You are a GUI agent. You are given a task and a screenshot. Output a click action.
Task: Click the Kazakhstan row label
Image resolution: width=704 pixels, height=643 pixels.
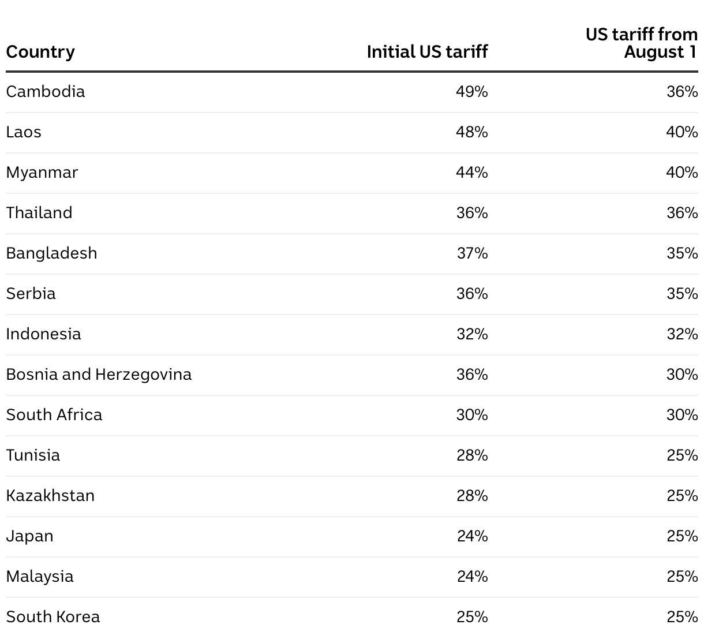coord(51,496)
